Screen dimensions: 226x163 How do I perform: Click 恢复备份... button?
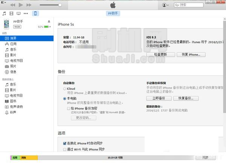point(186,98)
